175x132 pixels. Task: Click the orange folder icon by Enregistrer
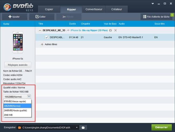20,127
